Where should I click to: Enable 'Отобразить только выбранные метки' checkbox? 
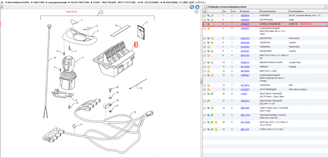[205, 7]
